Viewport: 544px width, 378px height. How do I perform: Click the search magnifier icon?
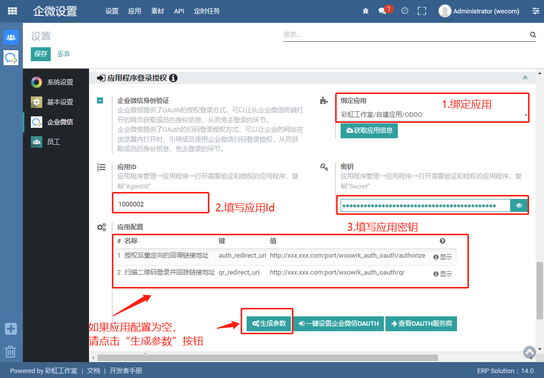pos(533,35)
